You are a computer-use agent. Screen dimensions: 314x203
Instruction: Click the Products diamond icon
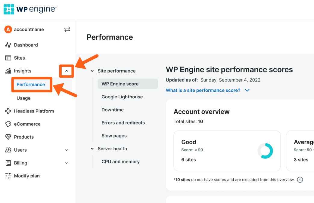coord(8,137)
